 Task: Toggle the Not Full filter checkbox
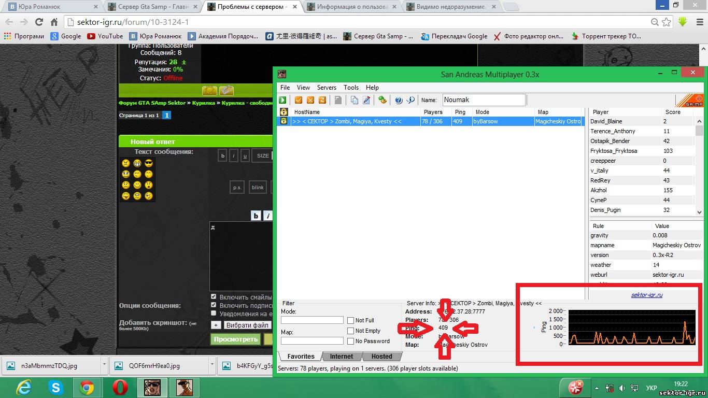(x=351, y=320)
